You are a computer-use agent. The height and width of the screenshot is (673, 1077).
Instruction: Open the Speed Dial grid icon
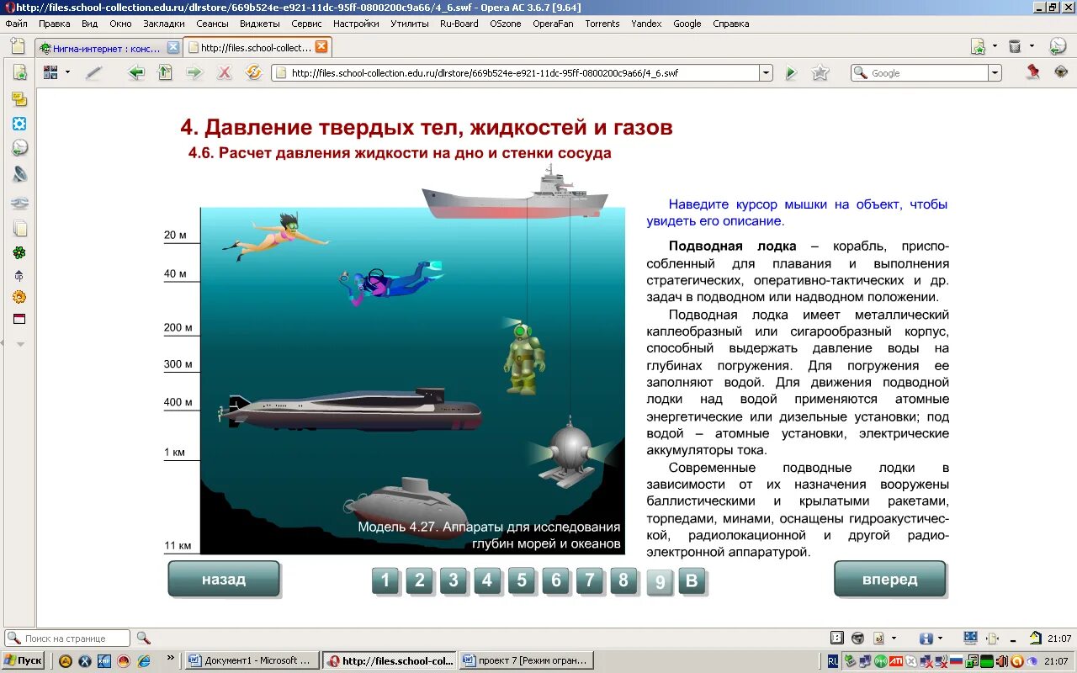(50, 73)
